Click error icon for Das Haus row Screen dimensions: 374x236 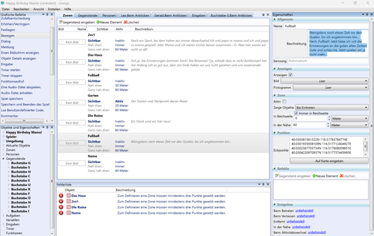click(61, 195)
